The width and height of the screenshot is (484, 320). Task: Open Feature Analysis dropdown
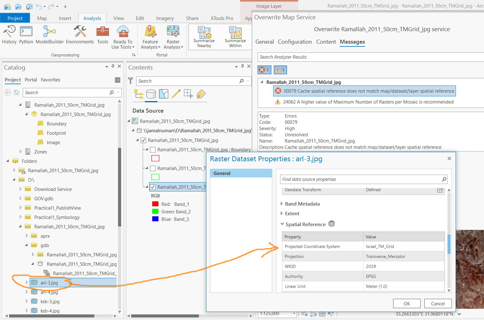[x=151, y=37]
